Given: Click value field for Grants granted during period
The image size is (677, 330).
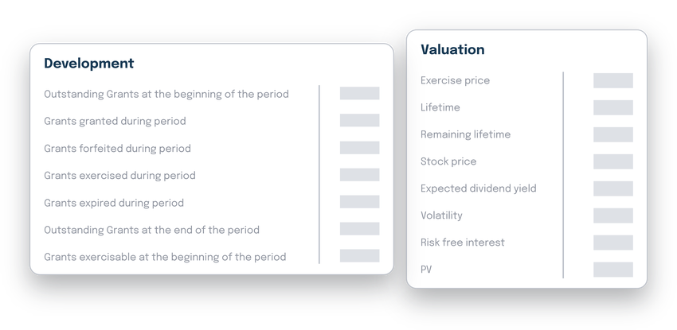Looking at the screenshot, I should tap(359, 120).
